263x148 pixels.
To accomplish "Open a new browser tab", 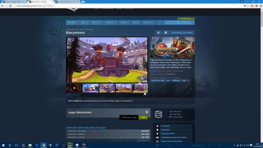I will (x=83, y=2).
